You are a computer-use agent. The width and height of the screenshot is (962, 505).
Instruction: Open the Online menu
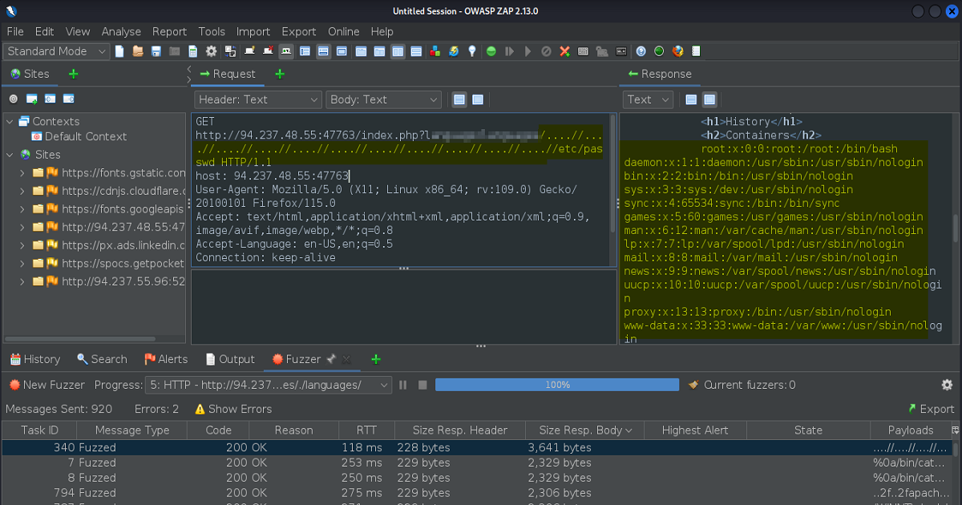[344, 31]
